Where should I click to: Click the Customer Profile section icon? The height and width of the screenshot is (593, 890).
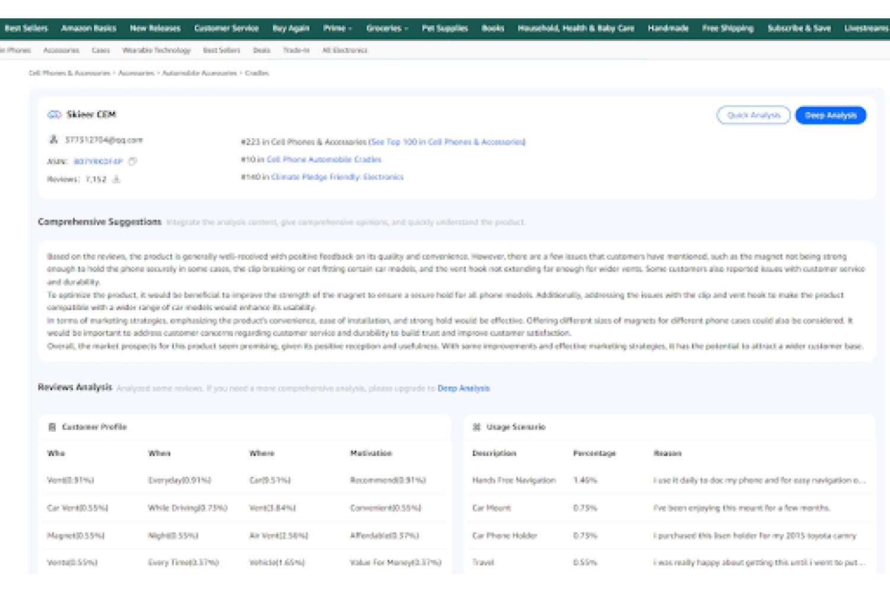point(52,427)
